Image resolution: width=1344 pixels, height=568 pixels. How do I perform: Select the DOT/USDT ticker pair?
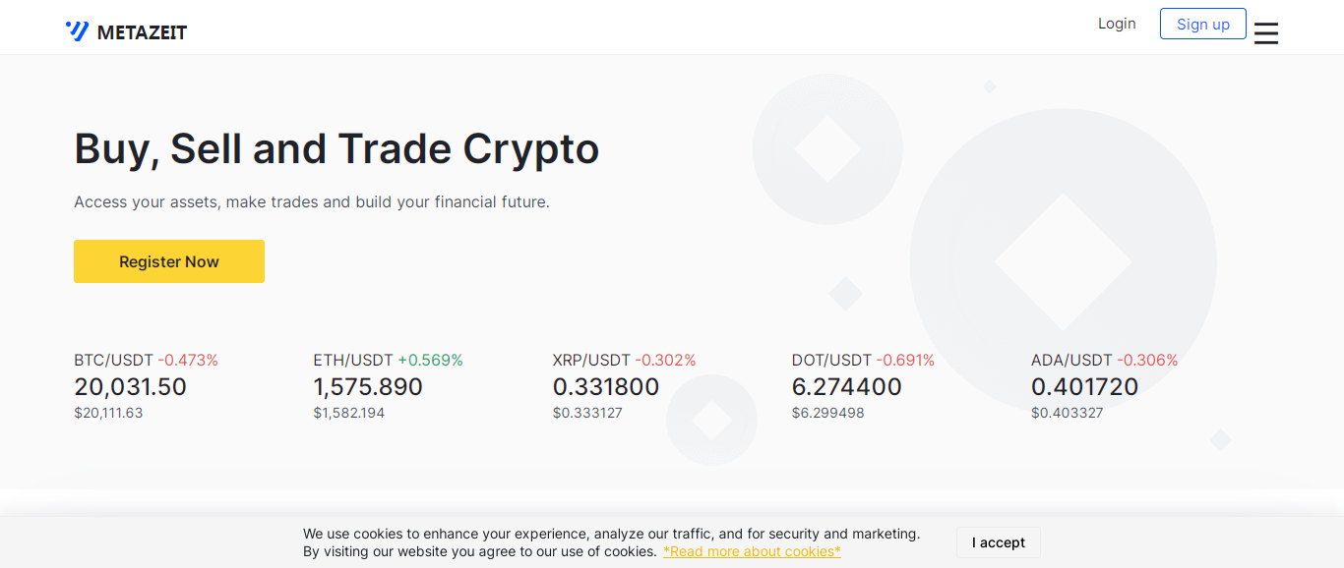(831, 361)
